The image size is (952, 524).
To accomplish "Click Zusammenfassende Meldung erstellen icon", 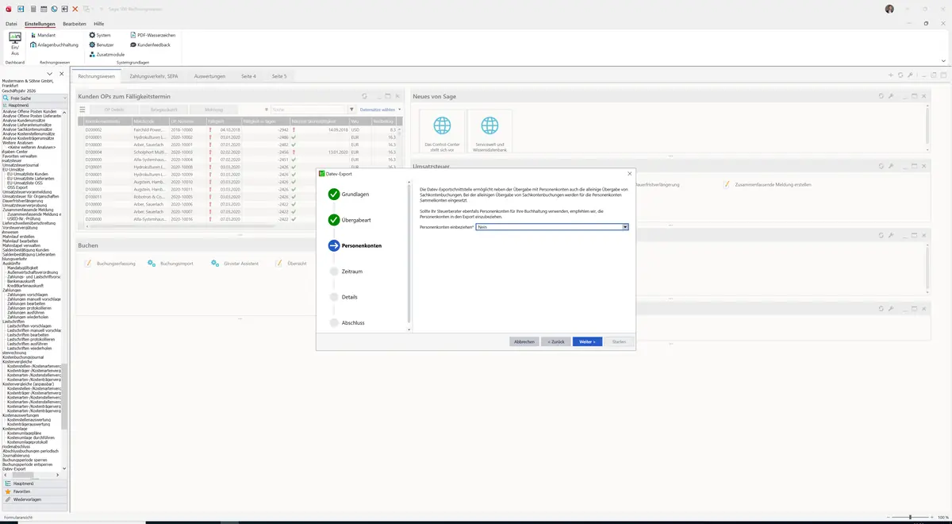I will [x=727, y=183].
